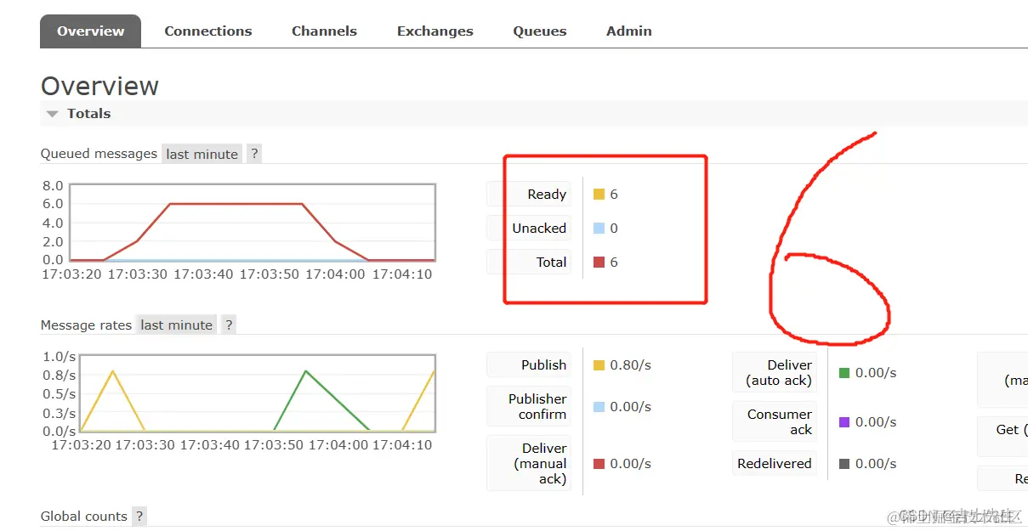Open help for Global counts
Viewport: 1028px width, 531px height.
139,516
